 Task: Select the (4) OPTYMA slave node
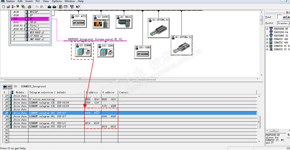click(158, 28)
